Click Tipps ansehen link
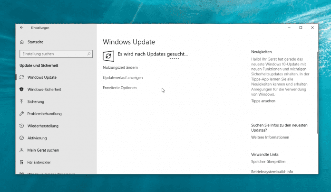The height and width of the screenshot is (192, 331). 263,101
